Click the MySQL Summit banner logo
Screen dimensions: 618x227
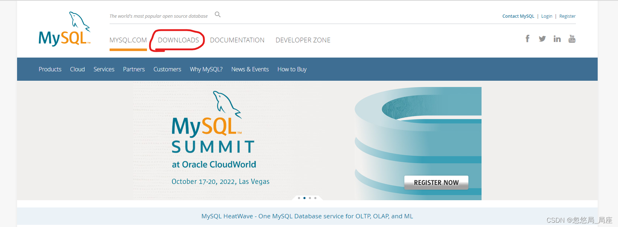[x=213, y=122]
